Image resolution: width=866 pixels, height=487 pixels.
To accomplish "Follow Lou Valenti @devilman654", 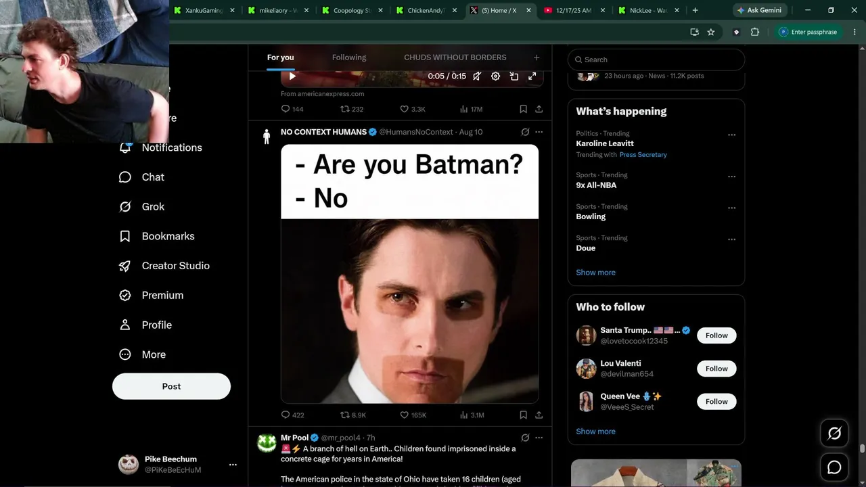I will click(x=716, y=369).
